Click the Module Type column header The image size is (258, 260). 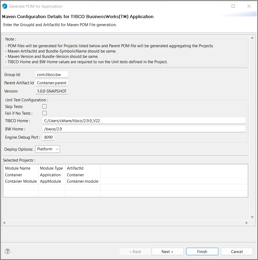[x=51, y=168]
